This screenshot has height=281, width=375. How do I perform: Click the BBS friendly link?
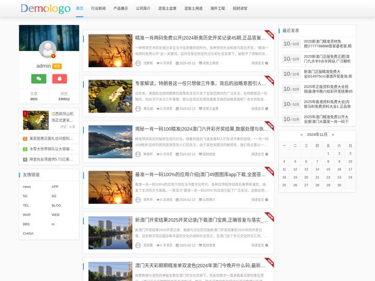pyautogui.click(x=27, y=224)
